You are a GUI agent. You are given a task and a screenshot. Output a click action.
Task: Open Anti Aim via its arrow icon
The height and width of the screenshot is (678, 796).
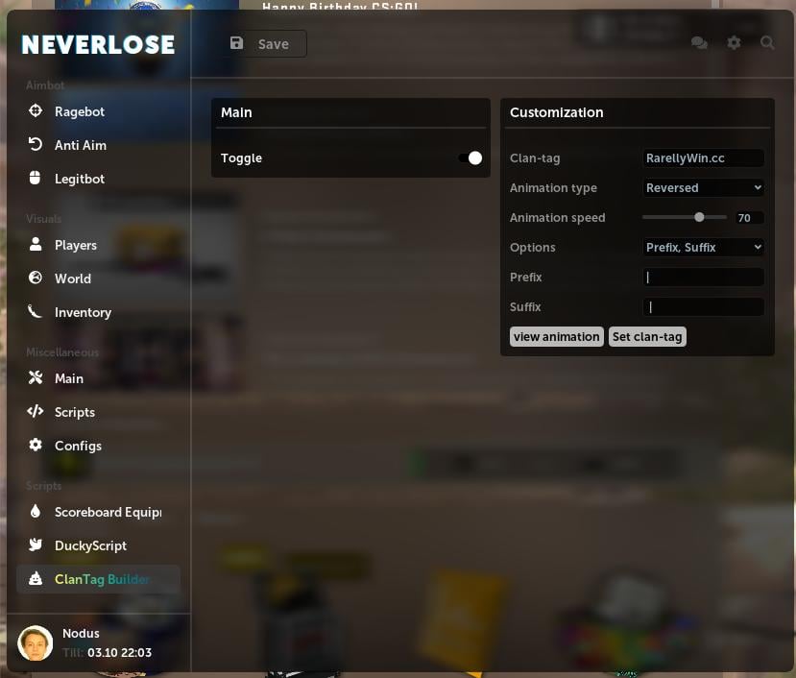click(36, 145)
